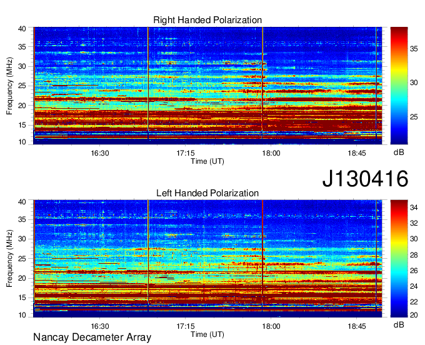Click the 35 MHz tick on bottom plot

(x=22, y=219)
